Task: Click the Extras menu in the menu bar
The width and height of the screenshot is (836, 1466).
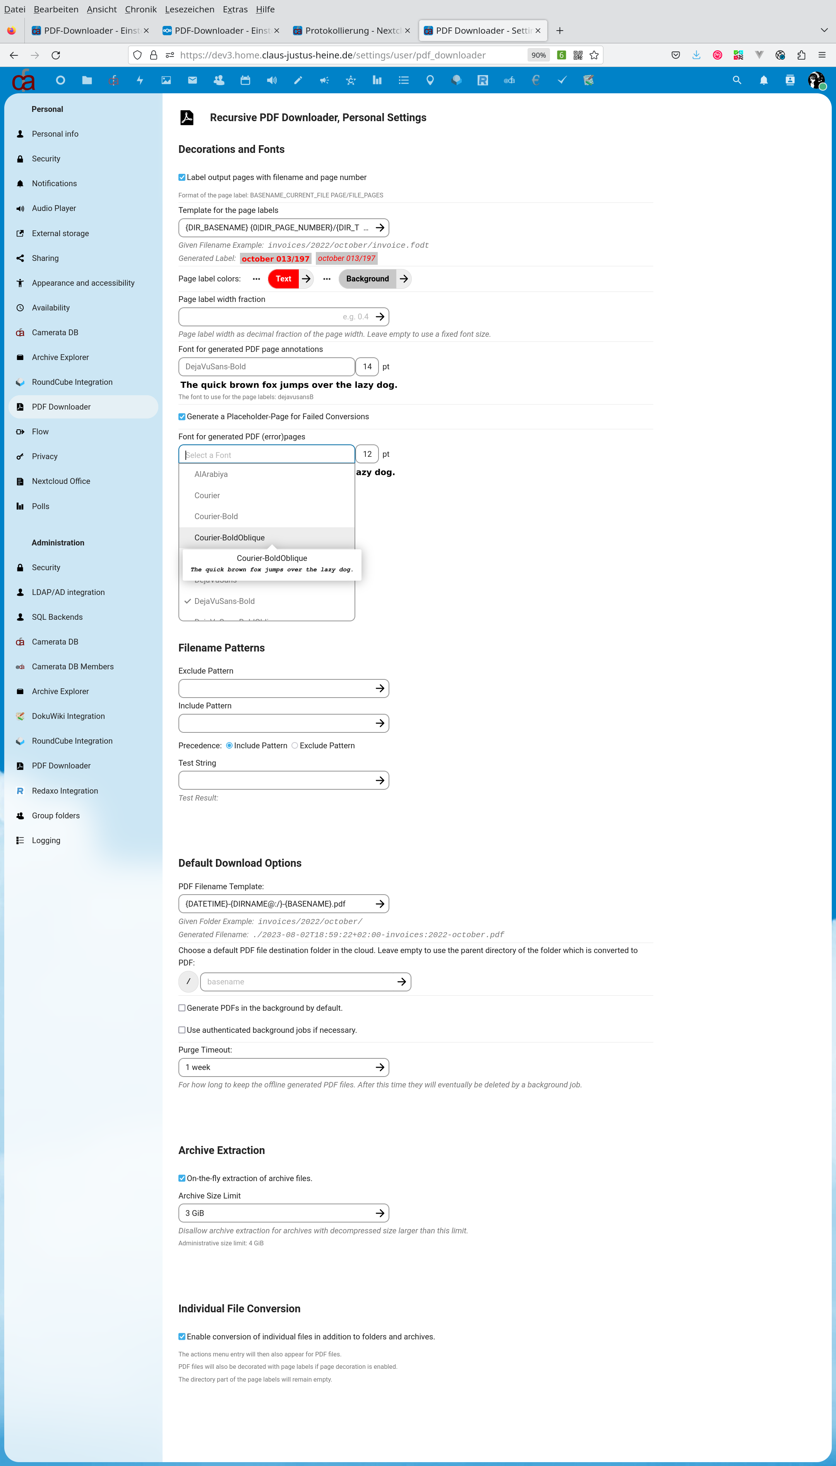Action: point(235,9)
